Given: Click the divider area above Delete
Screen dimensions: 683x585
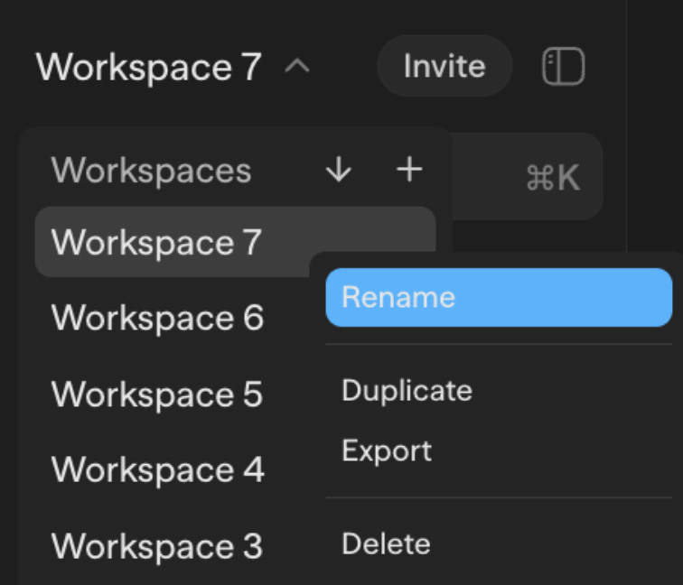Looking at the screenshot, I should coord(499,497).
